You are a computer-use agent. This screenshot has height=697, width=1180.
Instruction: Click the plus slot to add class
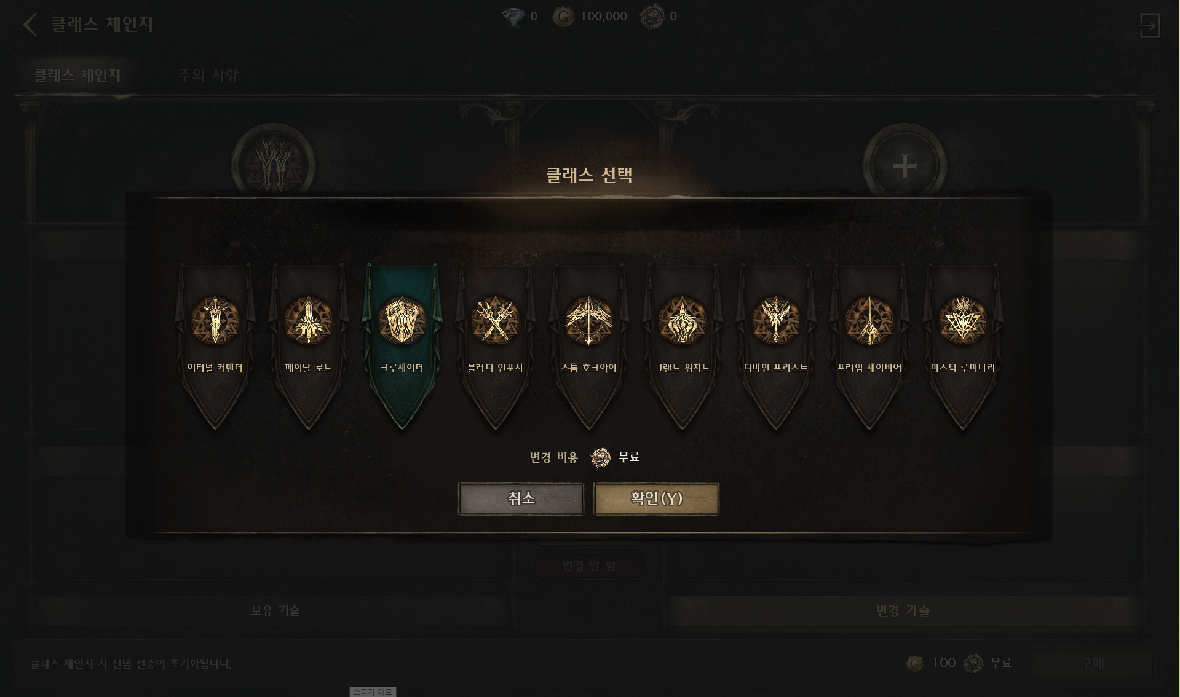[905, 166]
